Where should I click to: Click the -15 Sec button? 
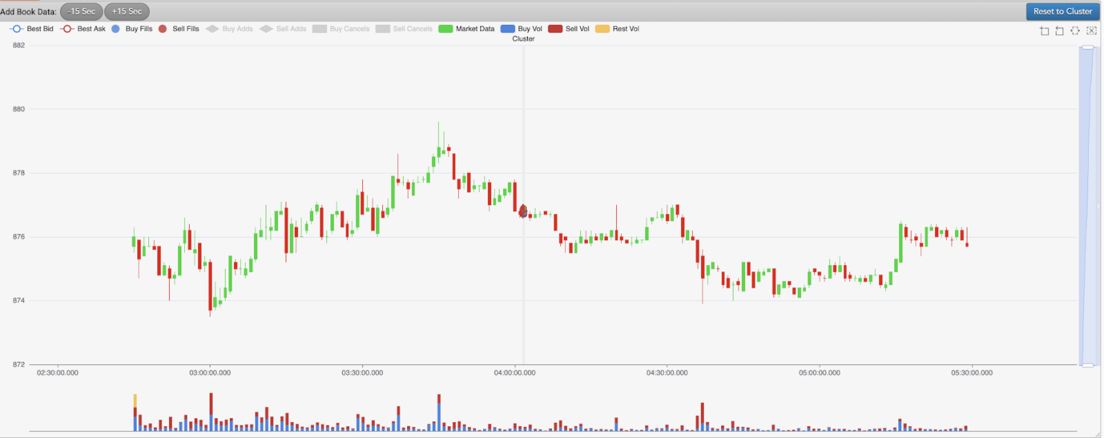click(81, 12)
